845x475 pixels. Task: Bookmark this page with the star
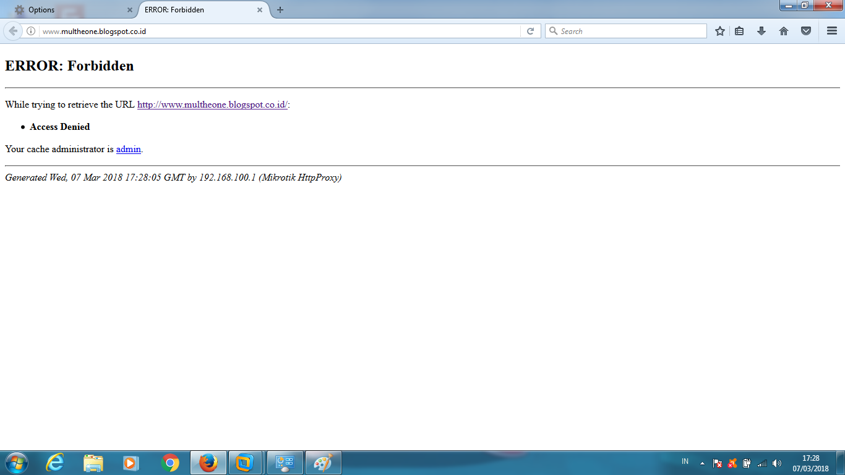(720, 31)
